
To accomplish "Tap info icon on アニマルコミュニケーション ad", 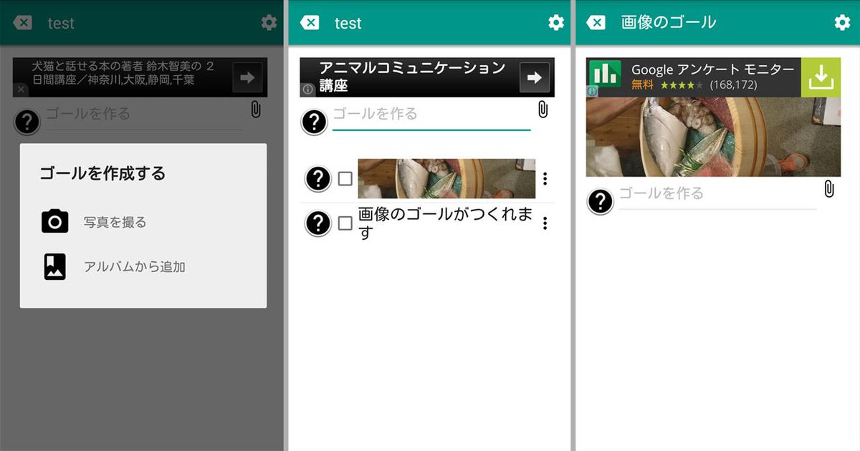I will (308, 90).
